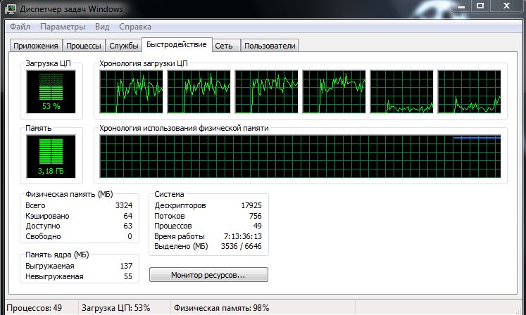
Task: Minimize the Task Manager window
Action: [461, 6]
